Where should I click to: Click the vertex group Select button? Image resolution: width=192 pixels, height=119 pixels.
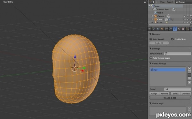tap(176, 93)
